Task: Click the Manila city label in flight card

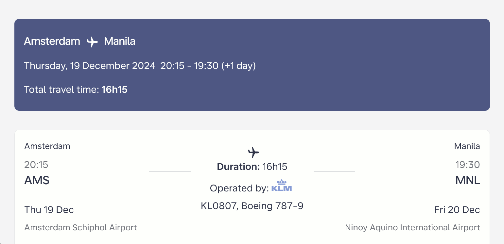Action: 467,146
